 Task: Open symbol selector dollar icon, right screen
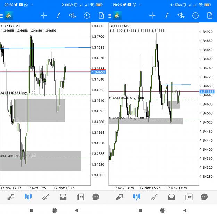tap(181, 16)
